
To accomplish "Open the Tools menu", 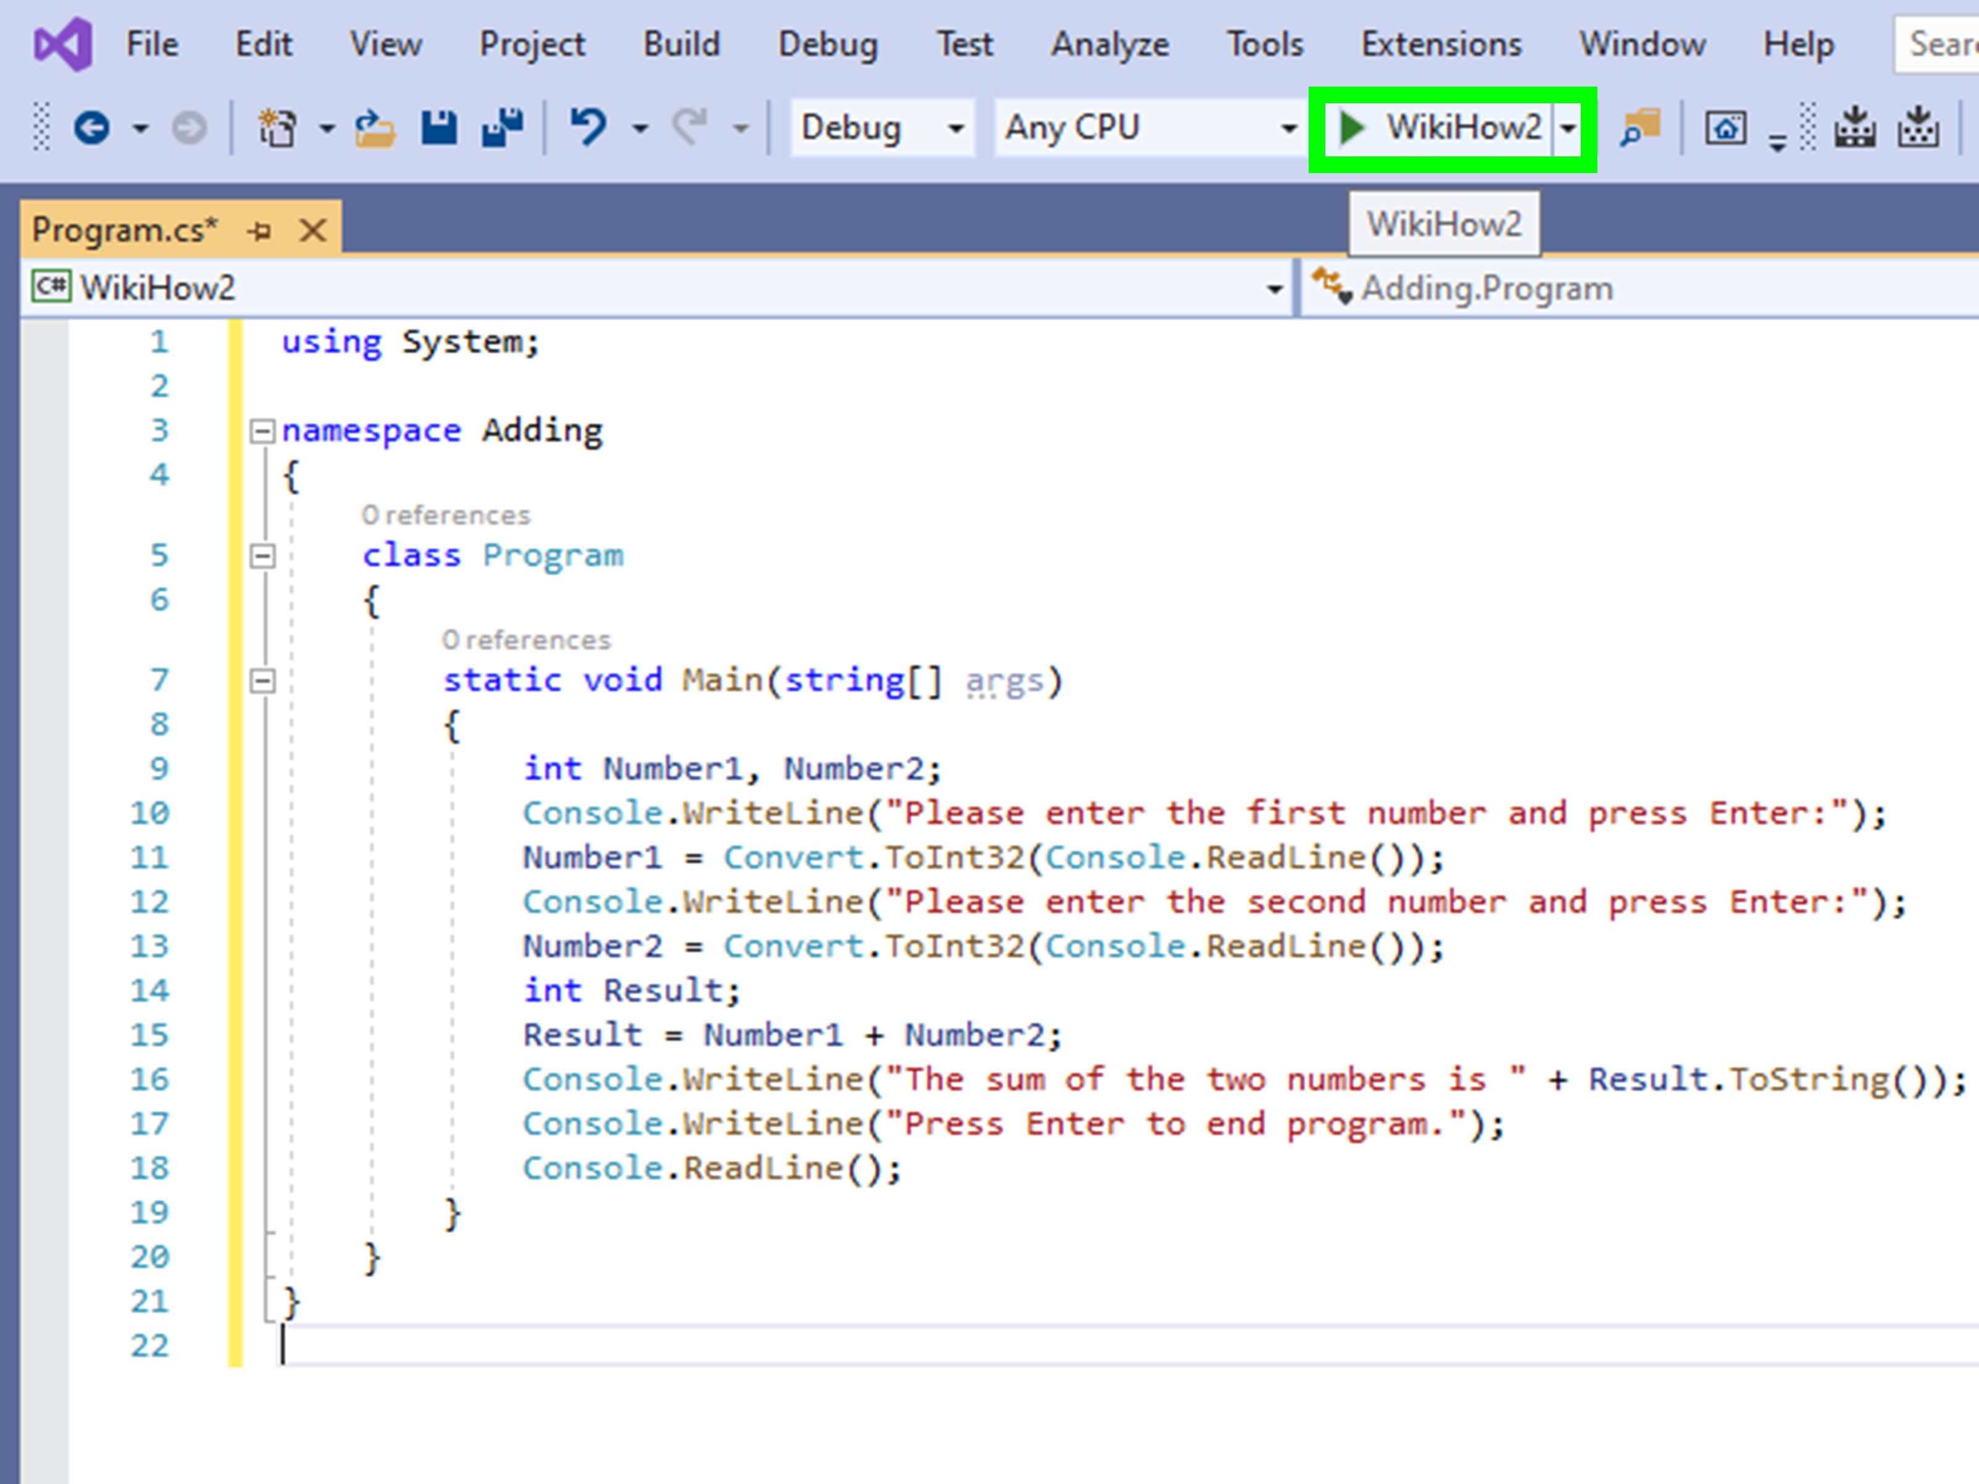I will pyautogui.click(x=1265, y=44).
